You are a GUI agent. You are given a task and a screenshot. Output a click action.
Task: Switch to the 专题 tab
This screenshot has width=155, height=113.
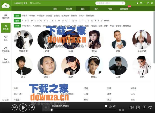coord(110,9)
